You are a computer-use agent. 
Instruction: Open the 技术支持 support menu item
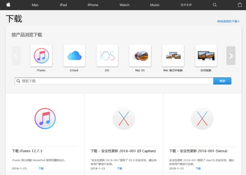coord(186,5)
